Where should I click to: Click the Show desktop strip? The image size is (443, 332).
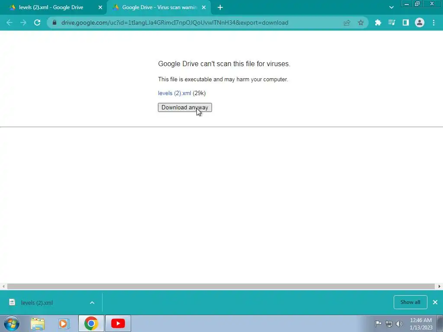tap(440, 323)
